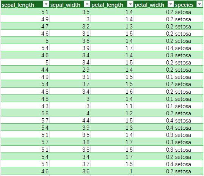Screen dimensions: 204x176
Task: Select sepal_length cell with value 4.3
Action: coord(25,106)
